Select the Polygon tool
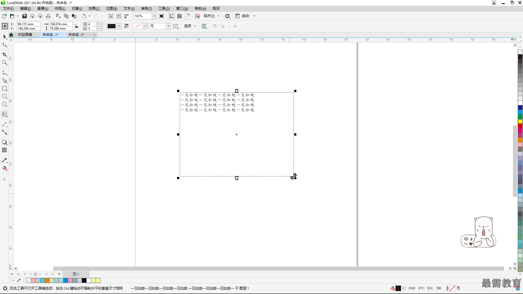 pos(4,104)
